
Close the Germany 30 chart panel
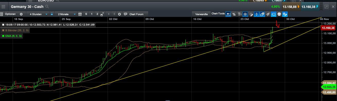[333, 7]
